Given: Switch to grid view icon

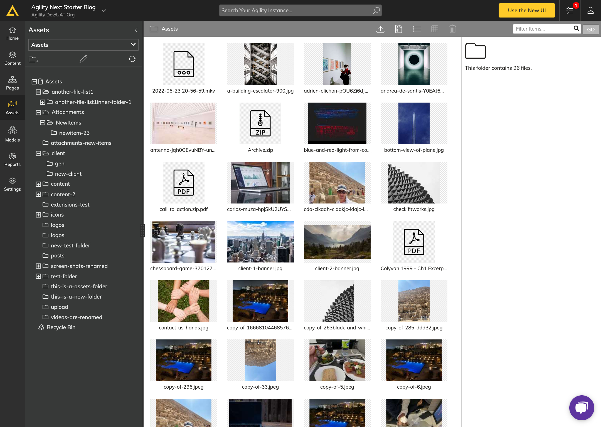Looking at the screenshot, I should pos(435,29).
